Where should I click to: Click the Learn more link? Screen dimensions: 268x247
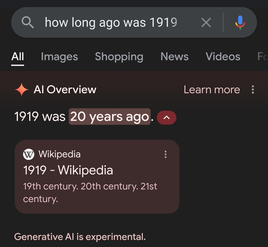212,90
